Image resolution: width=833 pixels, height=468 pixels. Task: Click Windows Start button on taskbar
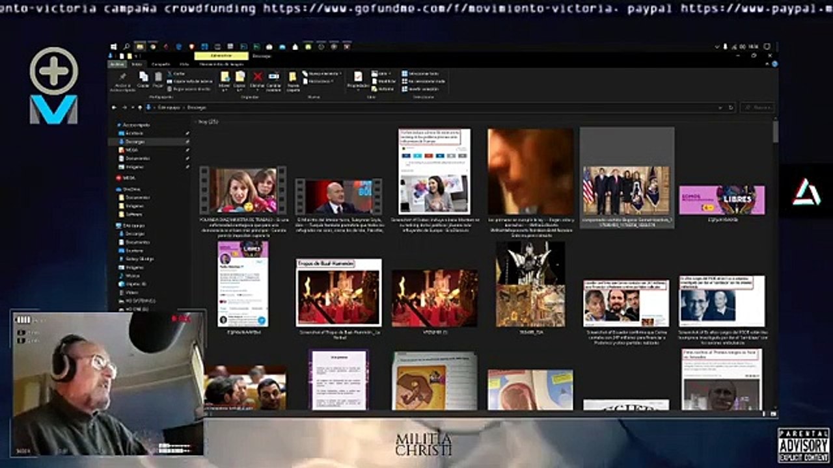(x=114, y=47)
